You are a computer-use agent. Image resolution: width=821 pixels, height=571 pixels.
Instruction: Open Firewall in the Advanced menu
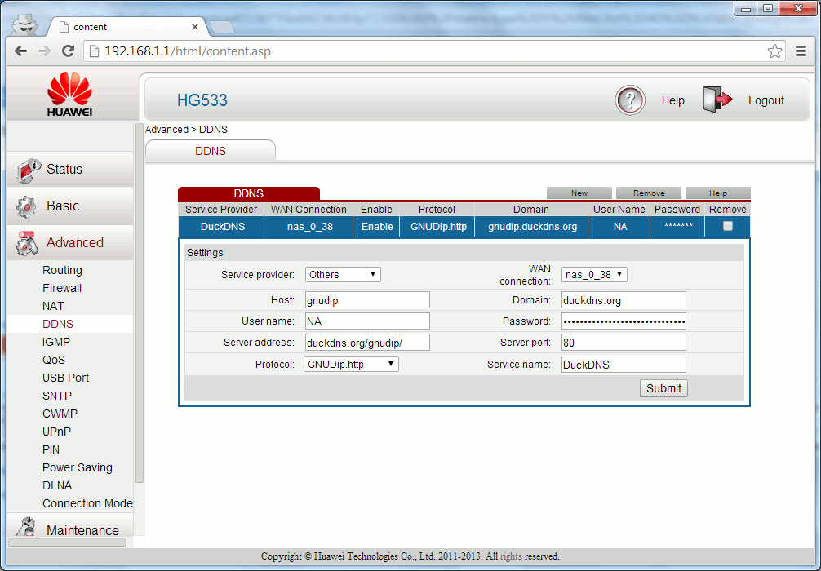[x=62, y=288]
